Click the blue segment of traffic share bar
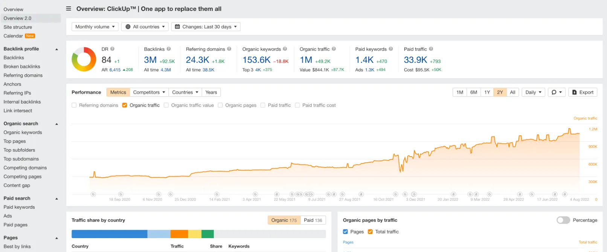Viewport: 607px width, 252px height. [x=110, y=234]
